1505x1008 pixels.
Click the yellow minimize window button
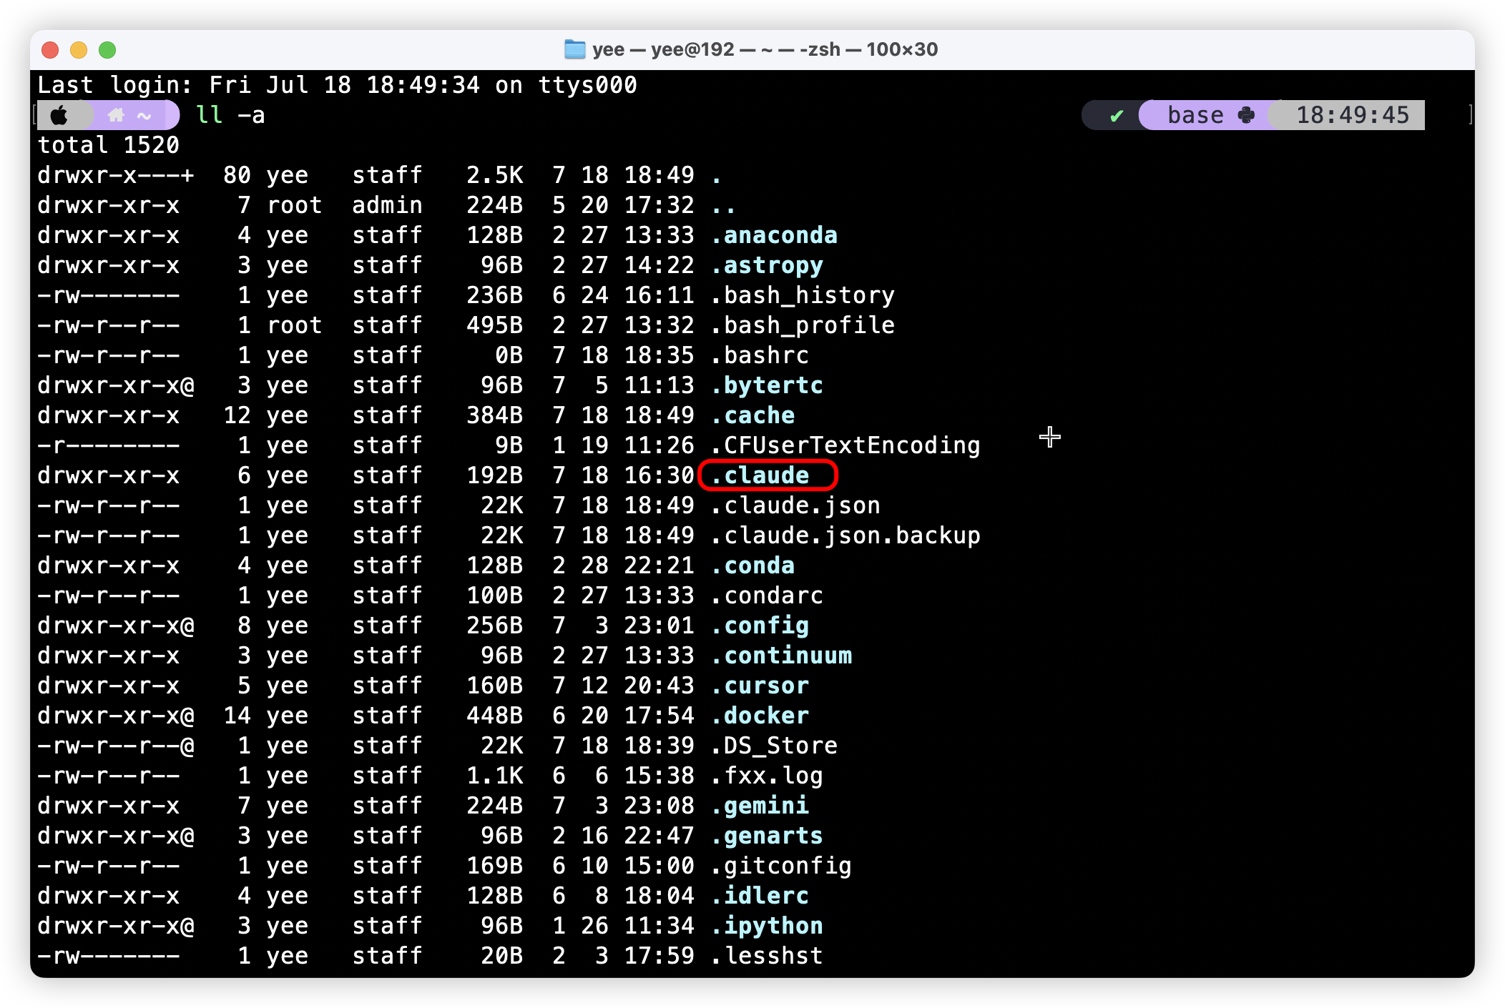79,50
